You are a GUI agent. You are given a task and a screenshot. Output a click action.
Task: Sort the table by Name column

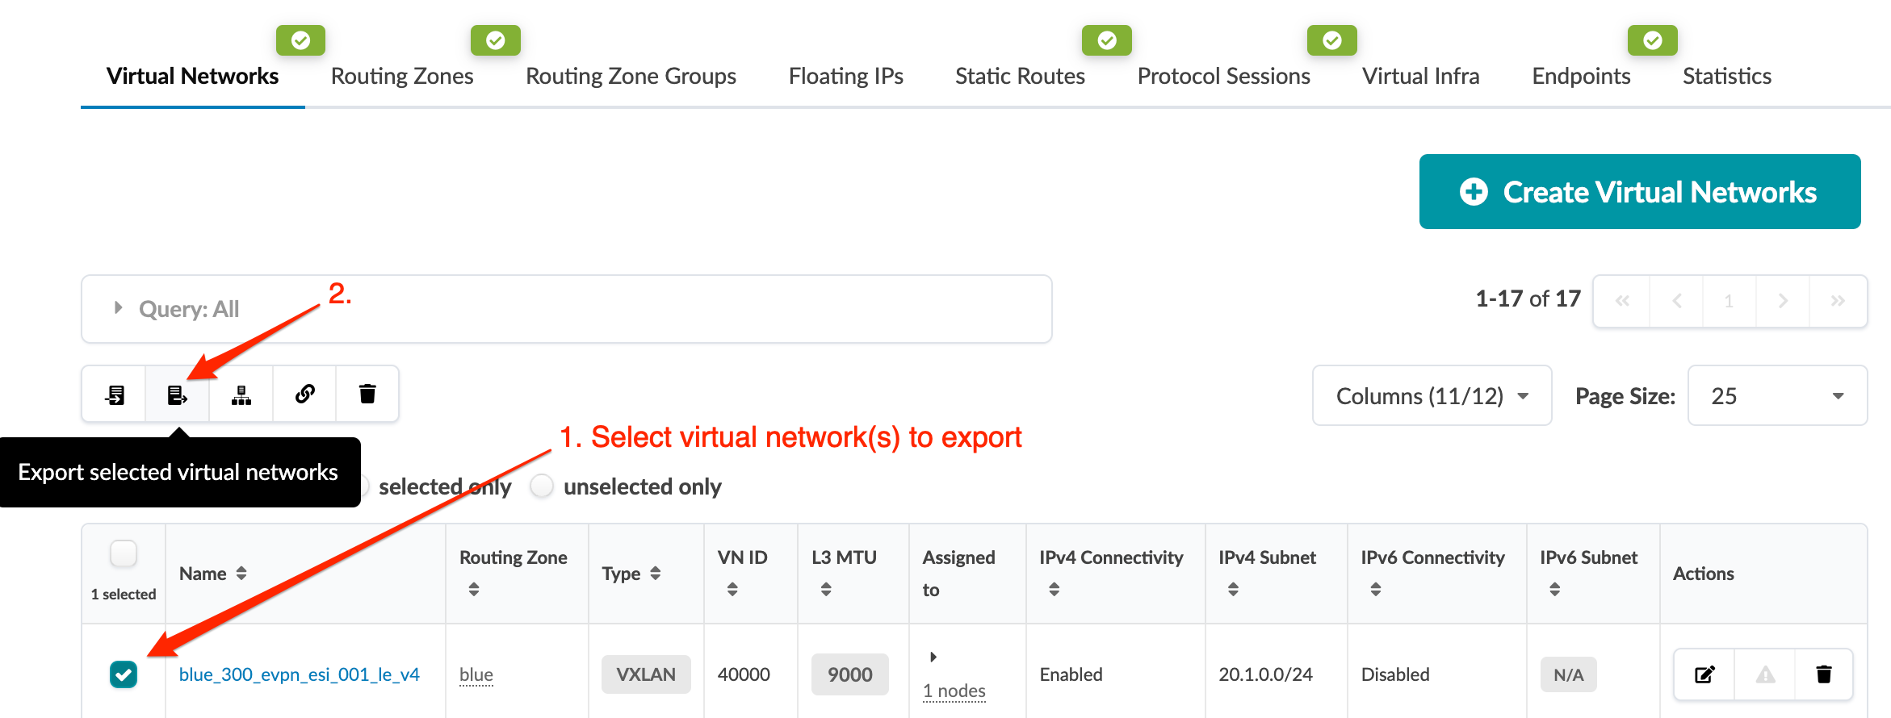[x=241, y=574]
